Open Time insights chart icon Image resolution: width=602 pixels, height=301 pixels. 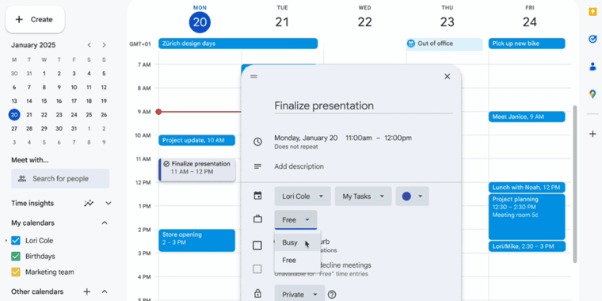[x=89, y=204]
